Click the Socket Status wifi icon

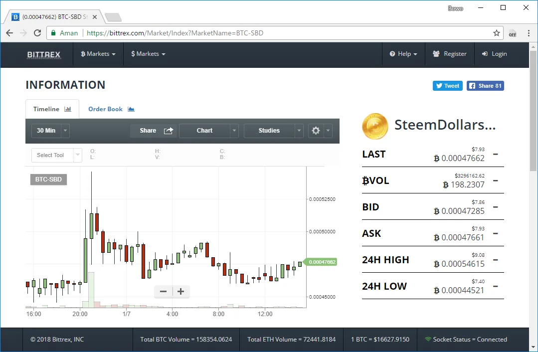point(428,339)
